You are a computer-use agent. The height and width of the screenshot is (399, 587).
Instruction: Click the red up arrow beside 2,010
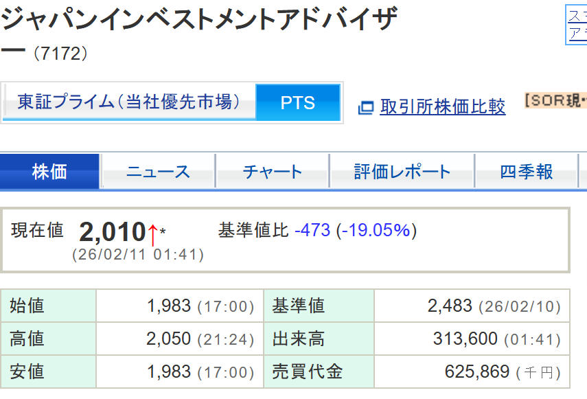click(152, 234)
